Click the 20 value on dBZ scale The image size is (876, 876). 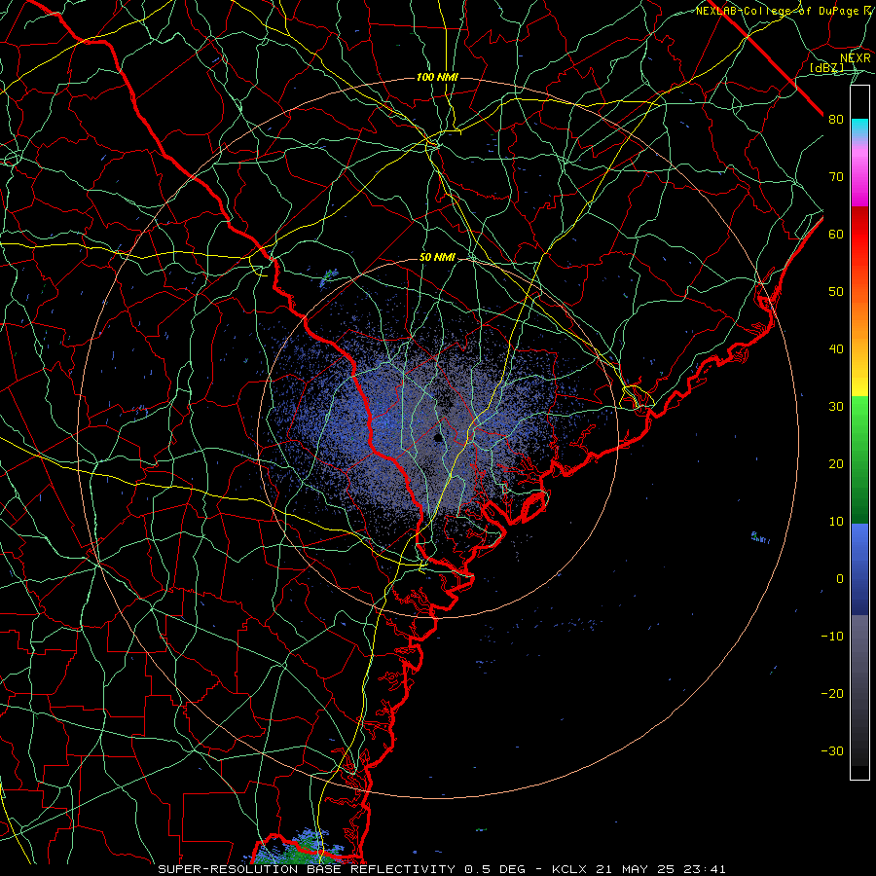coord(836,463)
